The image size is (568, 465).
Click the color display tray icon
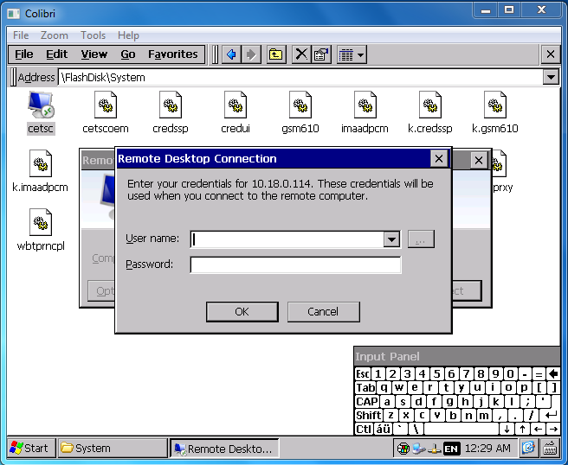(x=403, y=449)
